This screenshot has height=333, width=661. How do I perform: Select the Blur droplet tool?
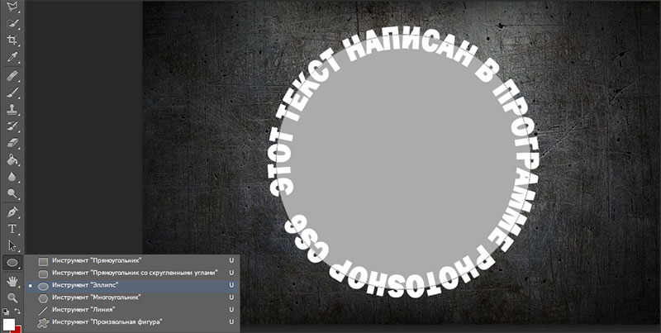pyautogui.click(x=12, y=177)
